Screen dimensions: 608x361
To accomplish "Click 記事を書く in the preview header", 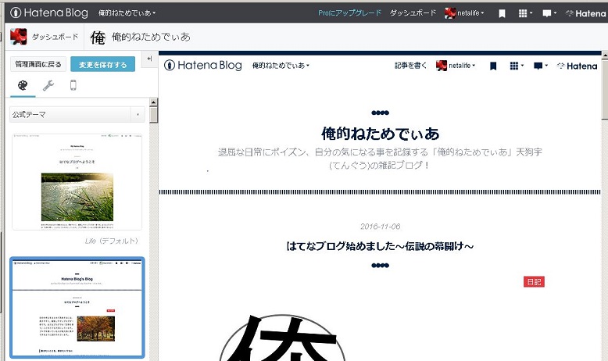I will click(x=410, y=66).
